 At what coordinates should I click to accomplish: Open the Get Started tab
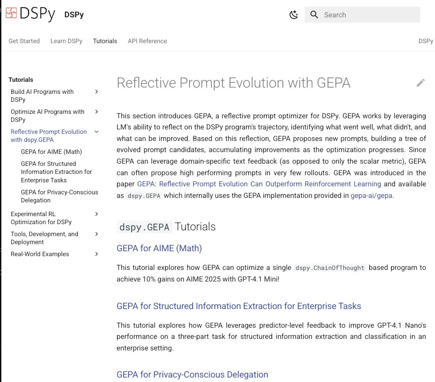(x=24, y=41)
